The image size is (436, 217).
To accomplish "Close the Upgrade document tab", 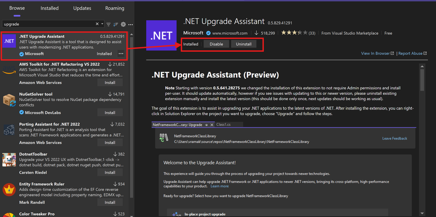I will [212, 125].
